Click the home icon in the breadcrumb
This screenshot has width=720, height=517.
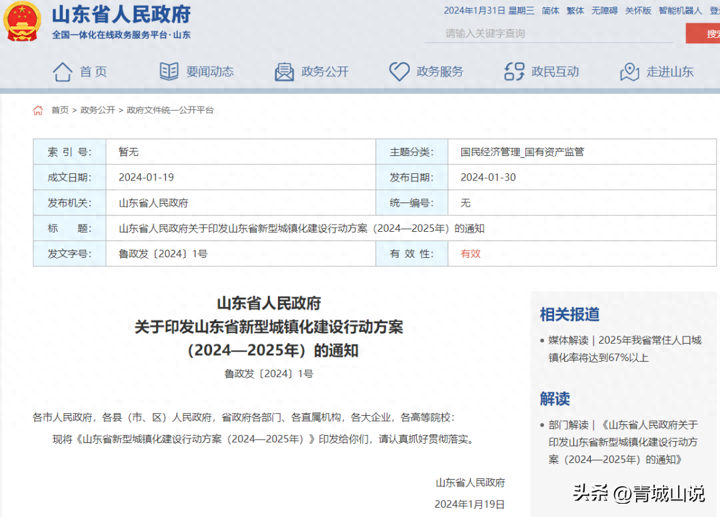(x=37, y=110)
